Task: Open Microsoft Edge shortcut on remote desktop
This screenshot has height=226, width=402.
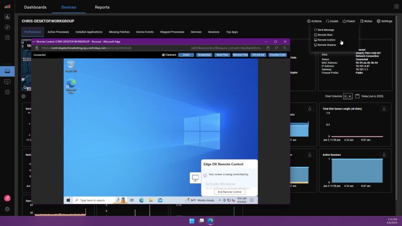Action: (x=71, y=86)
